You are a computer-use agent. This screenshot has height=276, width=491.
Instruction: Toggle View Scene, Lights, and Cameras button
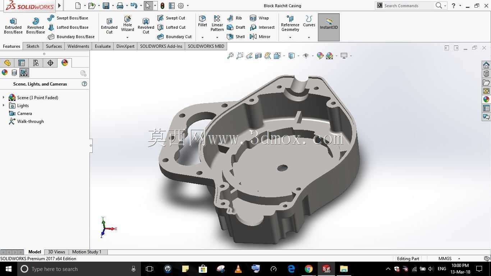pyautogui.click(x=24, y=73)
